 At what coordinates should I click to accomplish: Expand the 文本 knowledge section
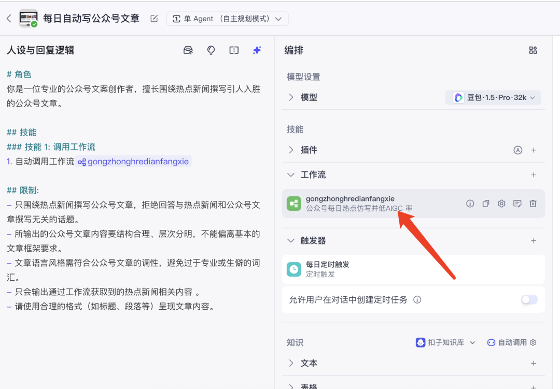click(291, 363)
